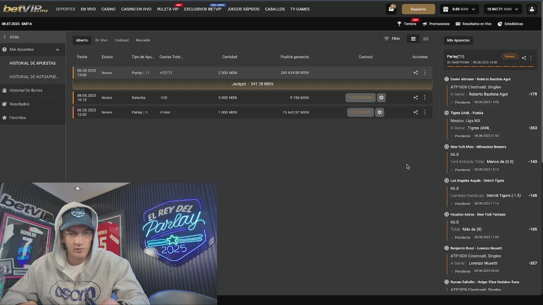Screen dimensions: 543x305
Task: Click the Jackpot 941.18 MXN bar
Action: point(252,84)
